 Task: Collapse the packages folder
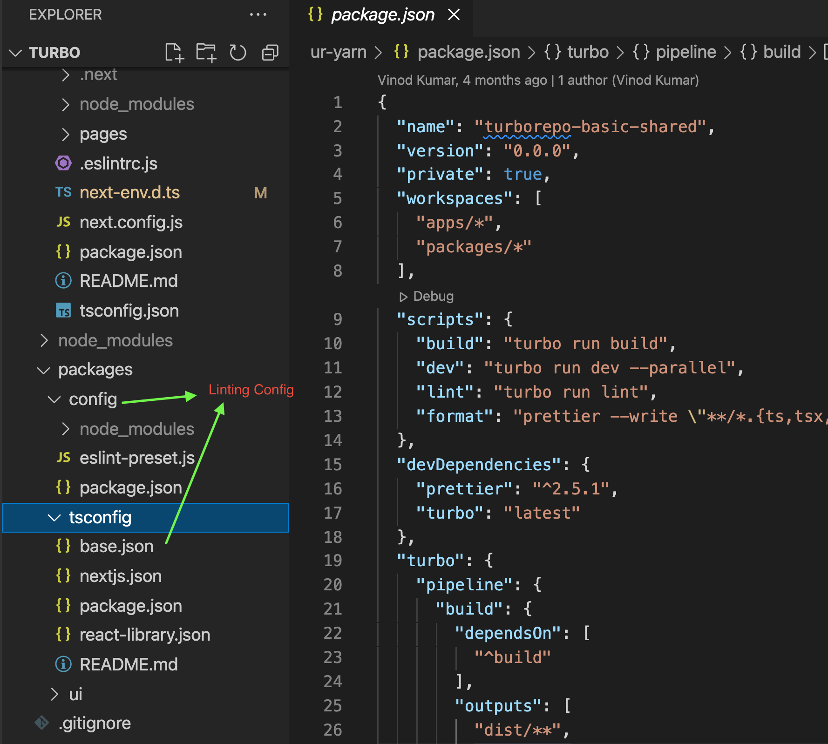(145, 370)
